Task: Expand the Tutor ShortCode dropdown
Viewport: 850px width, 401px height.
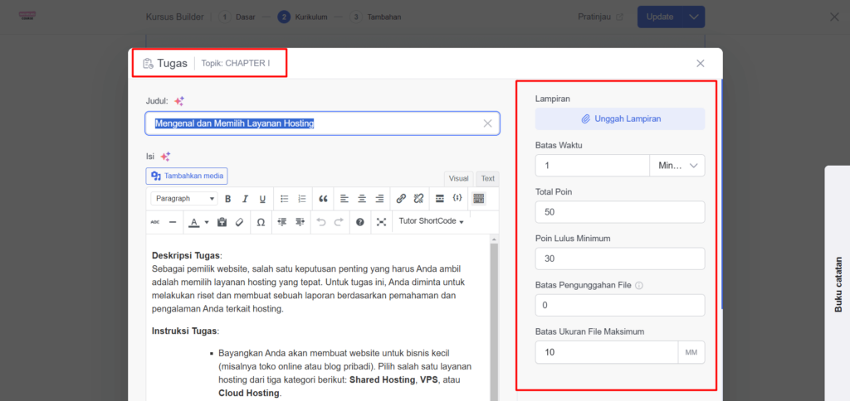Action: coord(431,222)
